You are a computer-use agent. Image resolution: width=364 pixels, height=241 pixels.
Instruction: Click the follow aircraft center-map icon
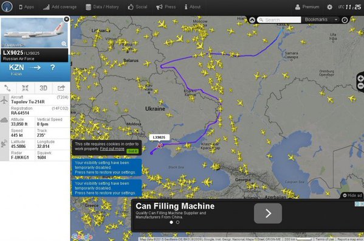point(25,88)
